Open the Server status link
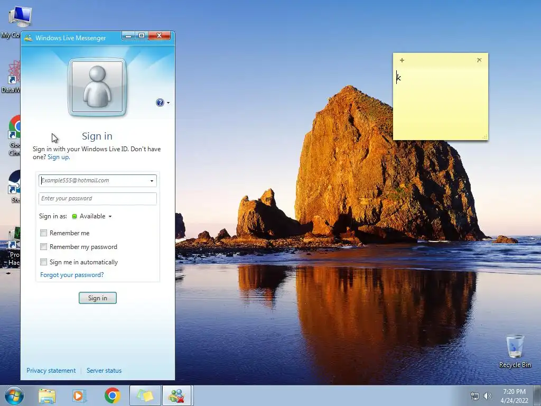The image size is (541, 406). pyautogui.click(x=104, y=371)
